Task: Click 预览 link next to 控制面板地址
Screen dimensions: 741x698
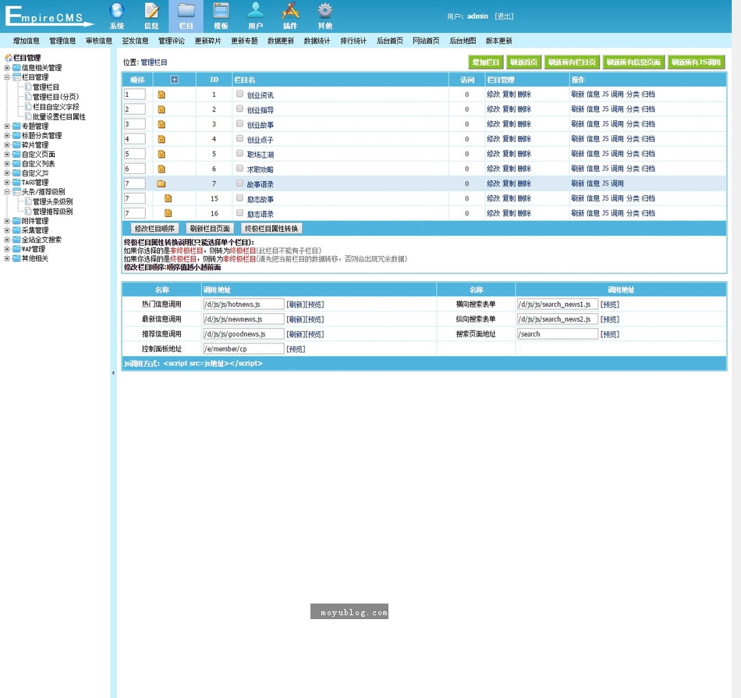Action: 296,349
